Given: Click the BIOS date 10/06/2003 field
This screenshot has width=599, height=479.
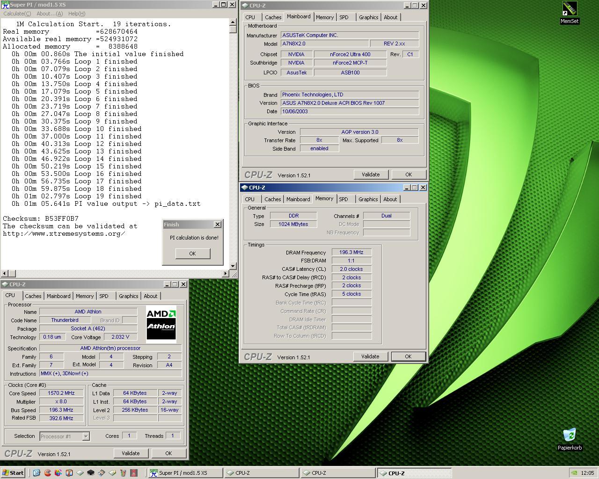Looking at the screenshot, I should [x=350, y=111].
